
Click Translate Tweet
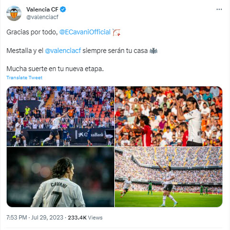(24, 78)
